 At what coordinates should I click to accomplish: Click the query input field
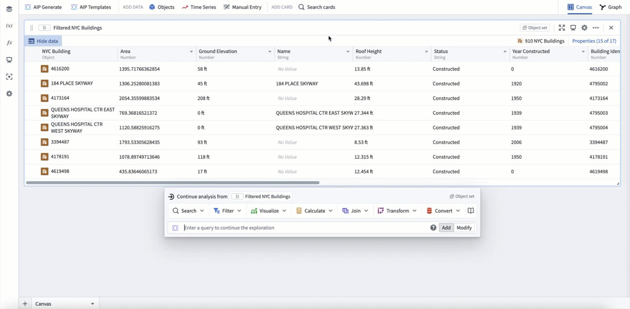(303, 228)
